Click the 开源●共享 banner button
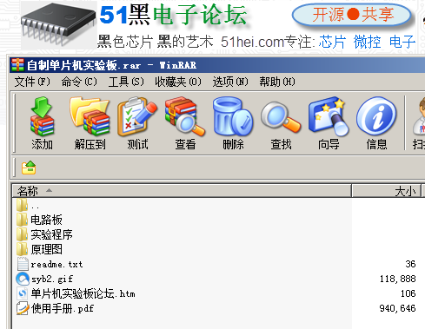The image size is (425, 329). [352, 15]
